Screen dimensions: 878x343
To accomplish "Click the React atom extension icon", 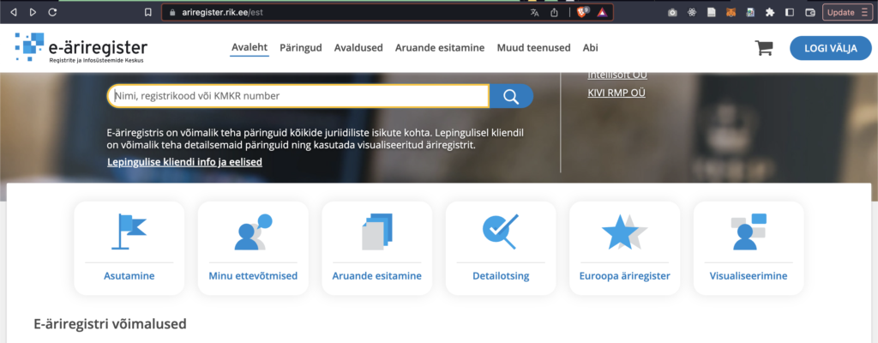I will click(x=692, y=12).
